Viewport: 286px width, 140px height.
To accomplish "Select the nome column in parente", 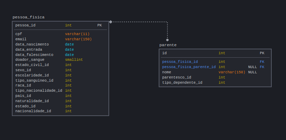I will tap(215, 72).
